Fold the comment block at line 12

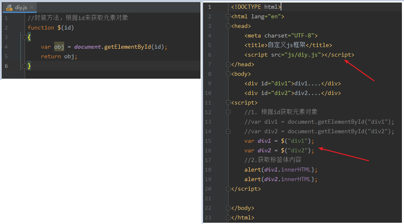pos(228,112)
